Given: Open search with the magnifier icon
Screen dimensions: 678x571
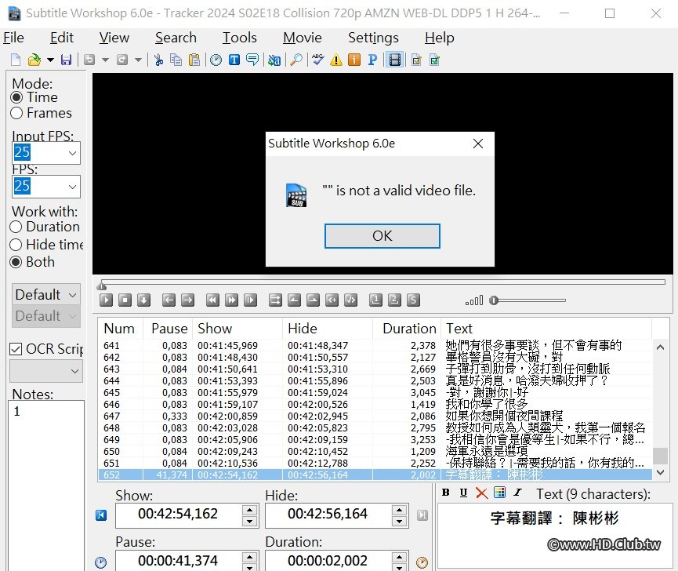Looking at the screenshot, I should [x=296, y=60].
